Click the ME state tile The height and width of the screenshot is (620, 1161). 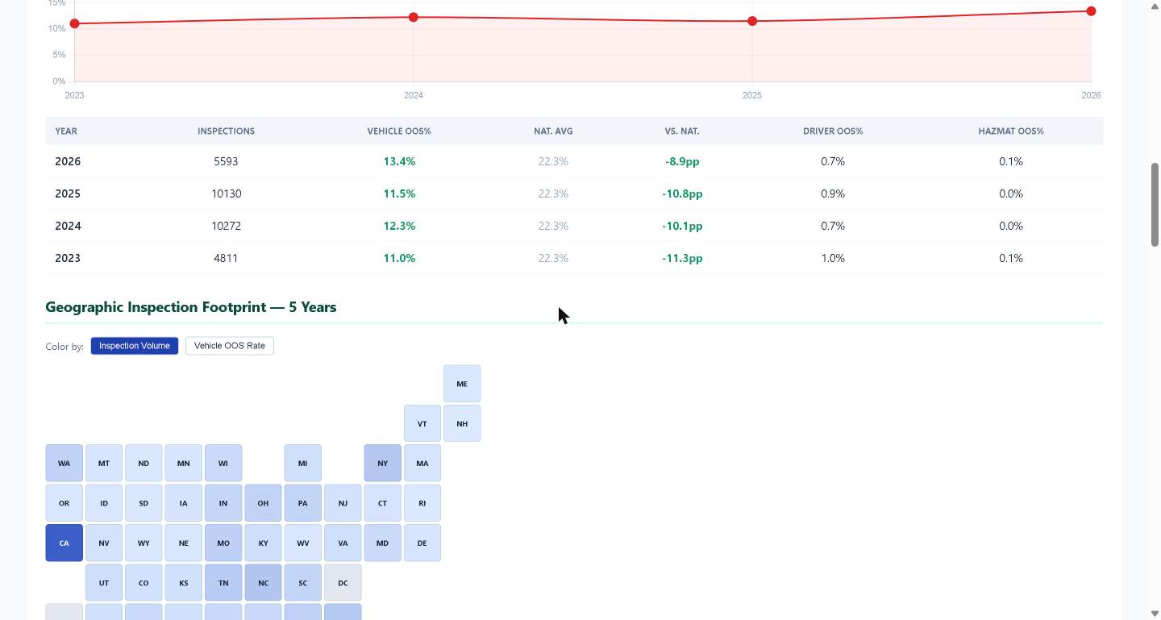(x=462, y=384)
